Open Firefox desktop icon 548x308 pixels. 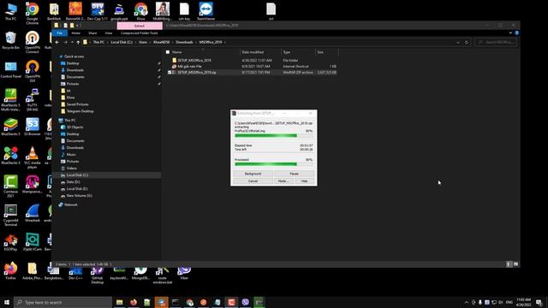coord(11,270)
